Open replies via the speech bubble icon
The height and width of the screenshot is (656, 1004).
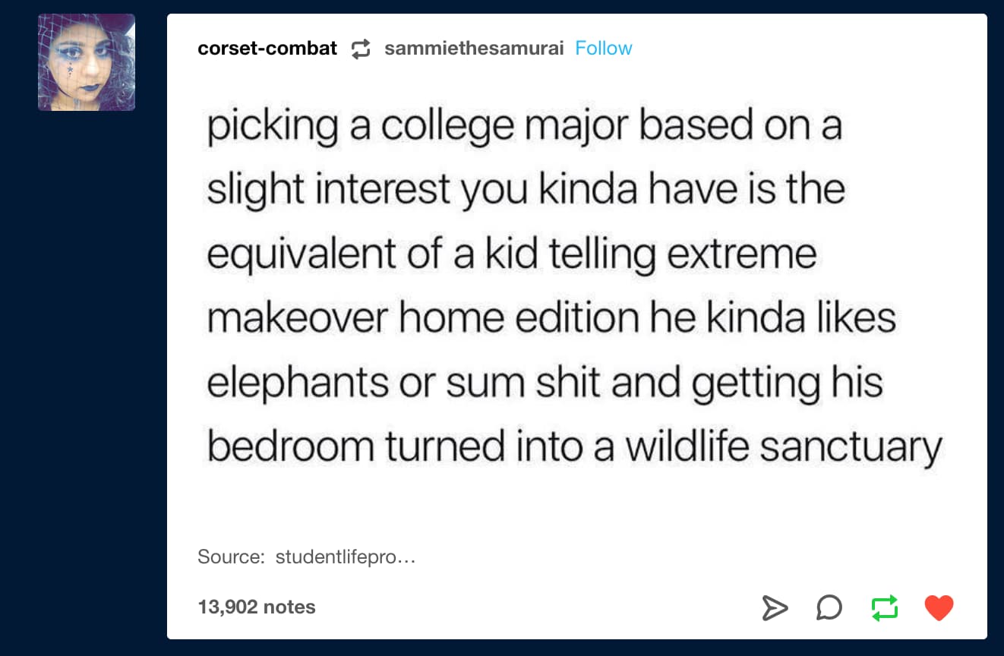[829, 607]
